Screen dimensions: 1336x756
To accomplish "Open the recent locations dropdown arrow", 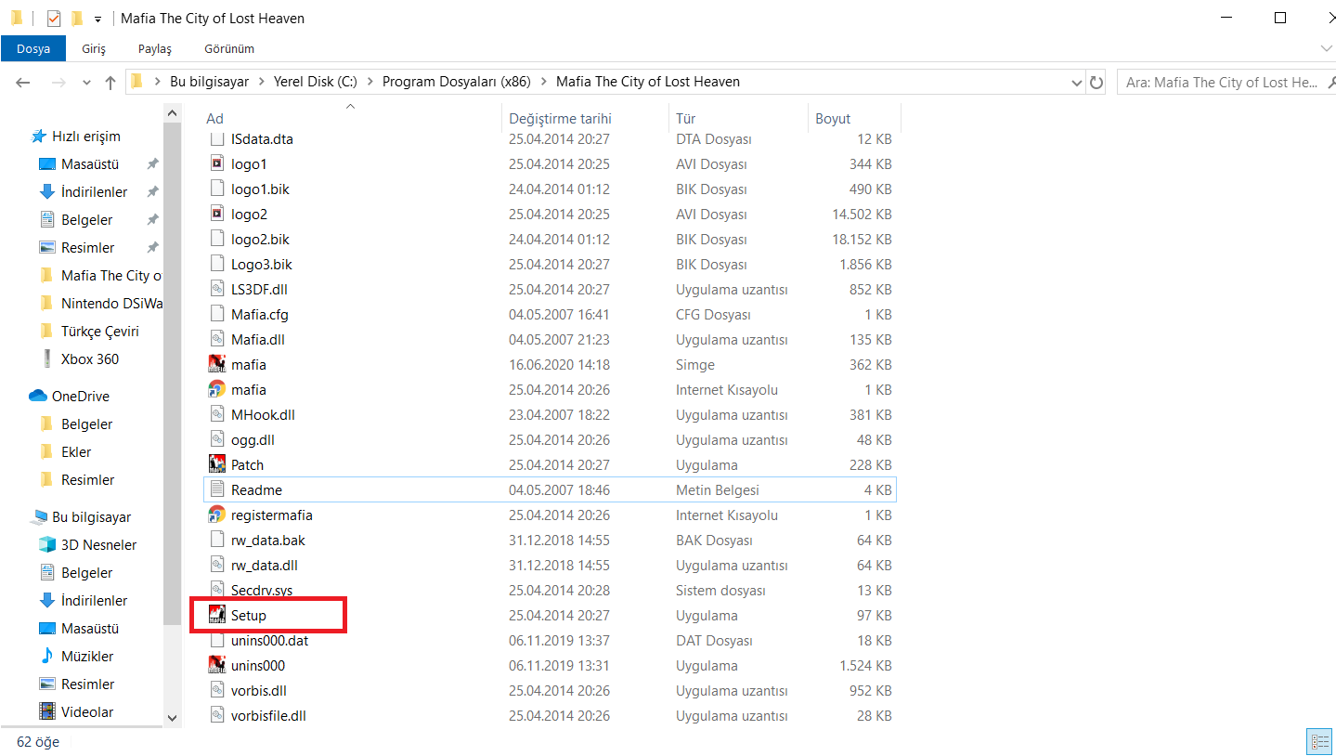I will tap(87, 83).
